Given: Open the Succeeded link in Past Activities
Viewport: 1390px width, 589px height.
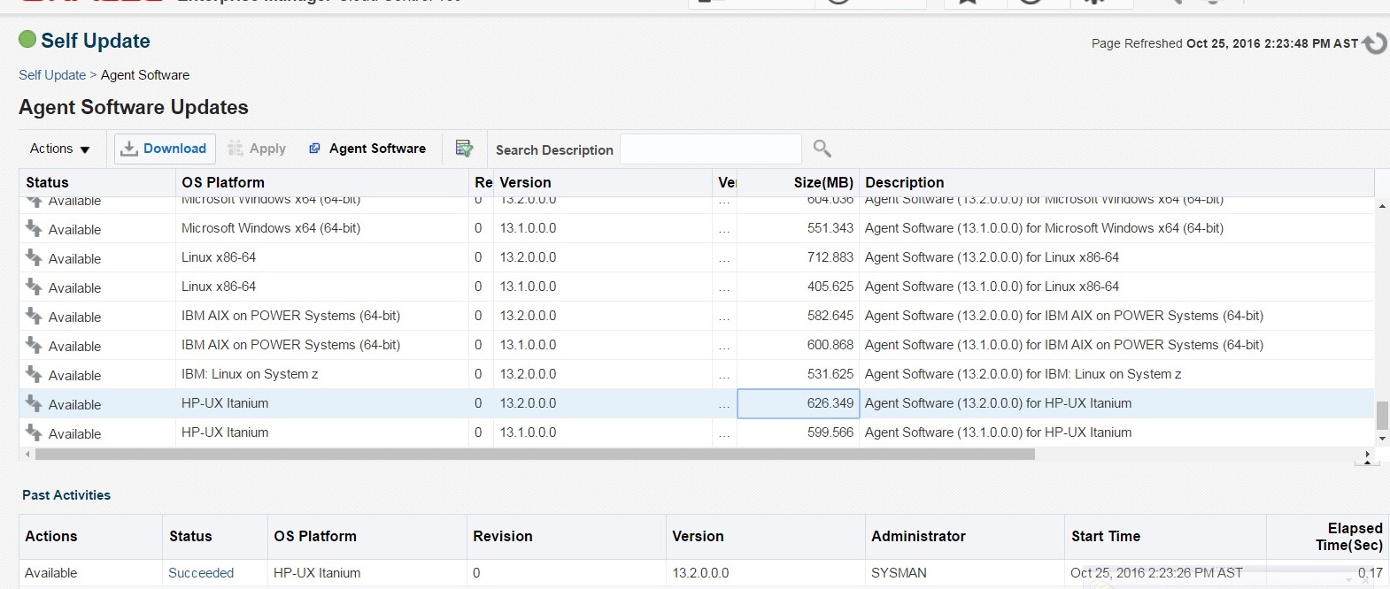Looking at the screenshot, I should point(201,573).
